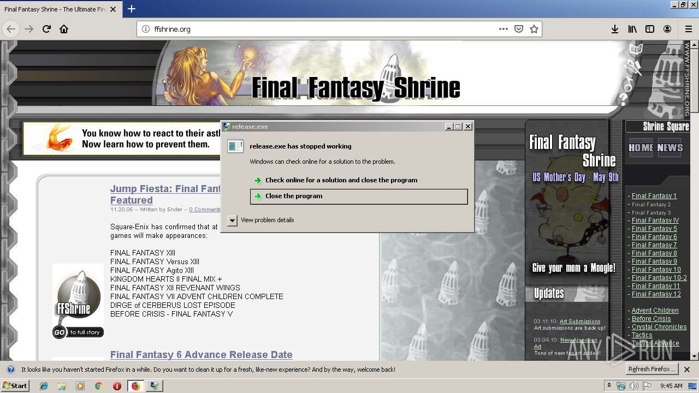This screenshot has height=393, width=699.
Task: Launch Google Chrome from the taskbar
Action: pos(98,386)
